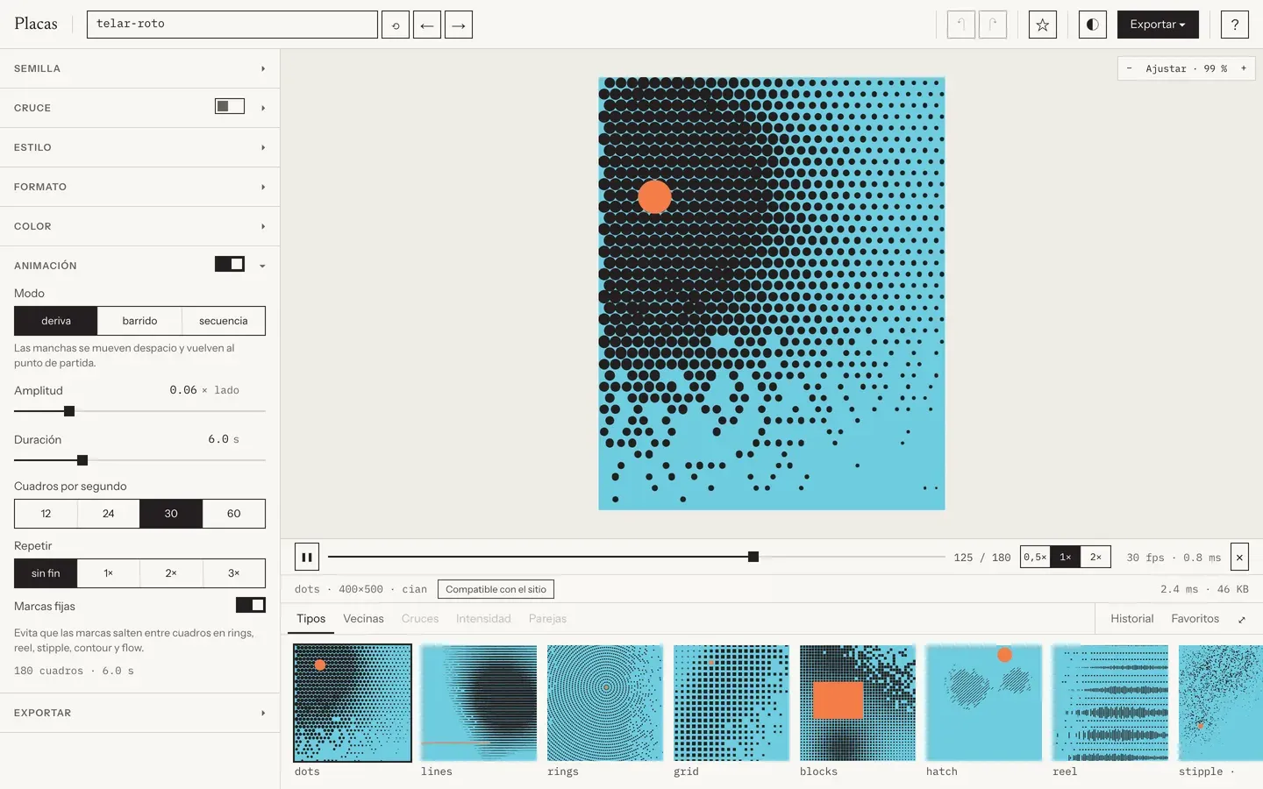Set frames per second to 60

pyautogui.click(x=234, y=514)
